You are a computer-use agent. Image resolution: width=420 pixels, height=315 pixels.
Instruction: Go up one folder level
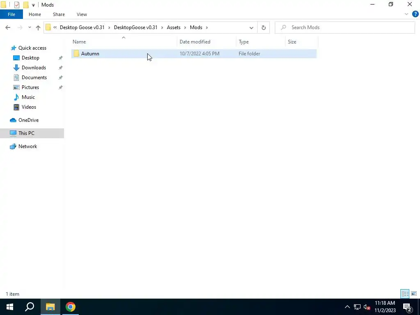coord(38,27)
